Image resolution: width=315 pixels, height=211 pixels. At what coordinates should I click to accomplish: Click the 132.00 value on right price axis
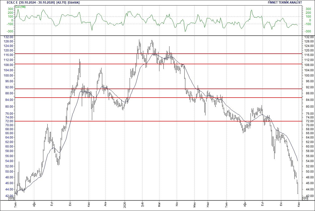click(x=308, y=37)
